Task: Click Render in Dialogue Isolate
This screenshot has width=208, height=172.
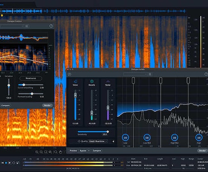Action: point(203,151)
